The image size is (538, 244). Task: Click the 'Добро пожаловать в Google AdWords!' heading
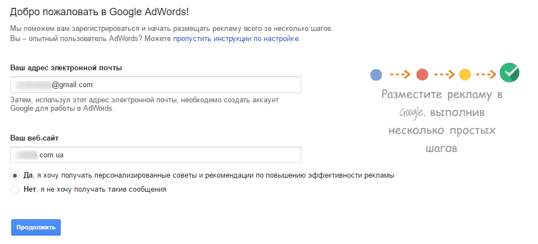(x=100, y=12)
